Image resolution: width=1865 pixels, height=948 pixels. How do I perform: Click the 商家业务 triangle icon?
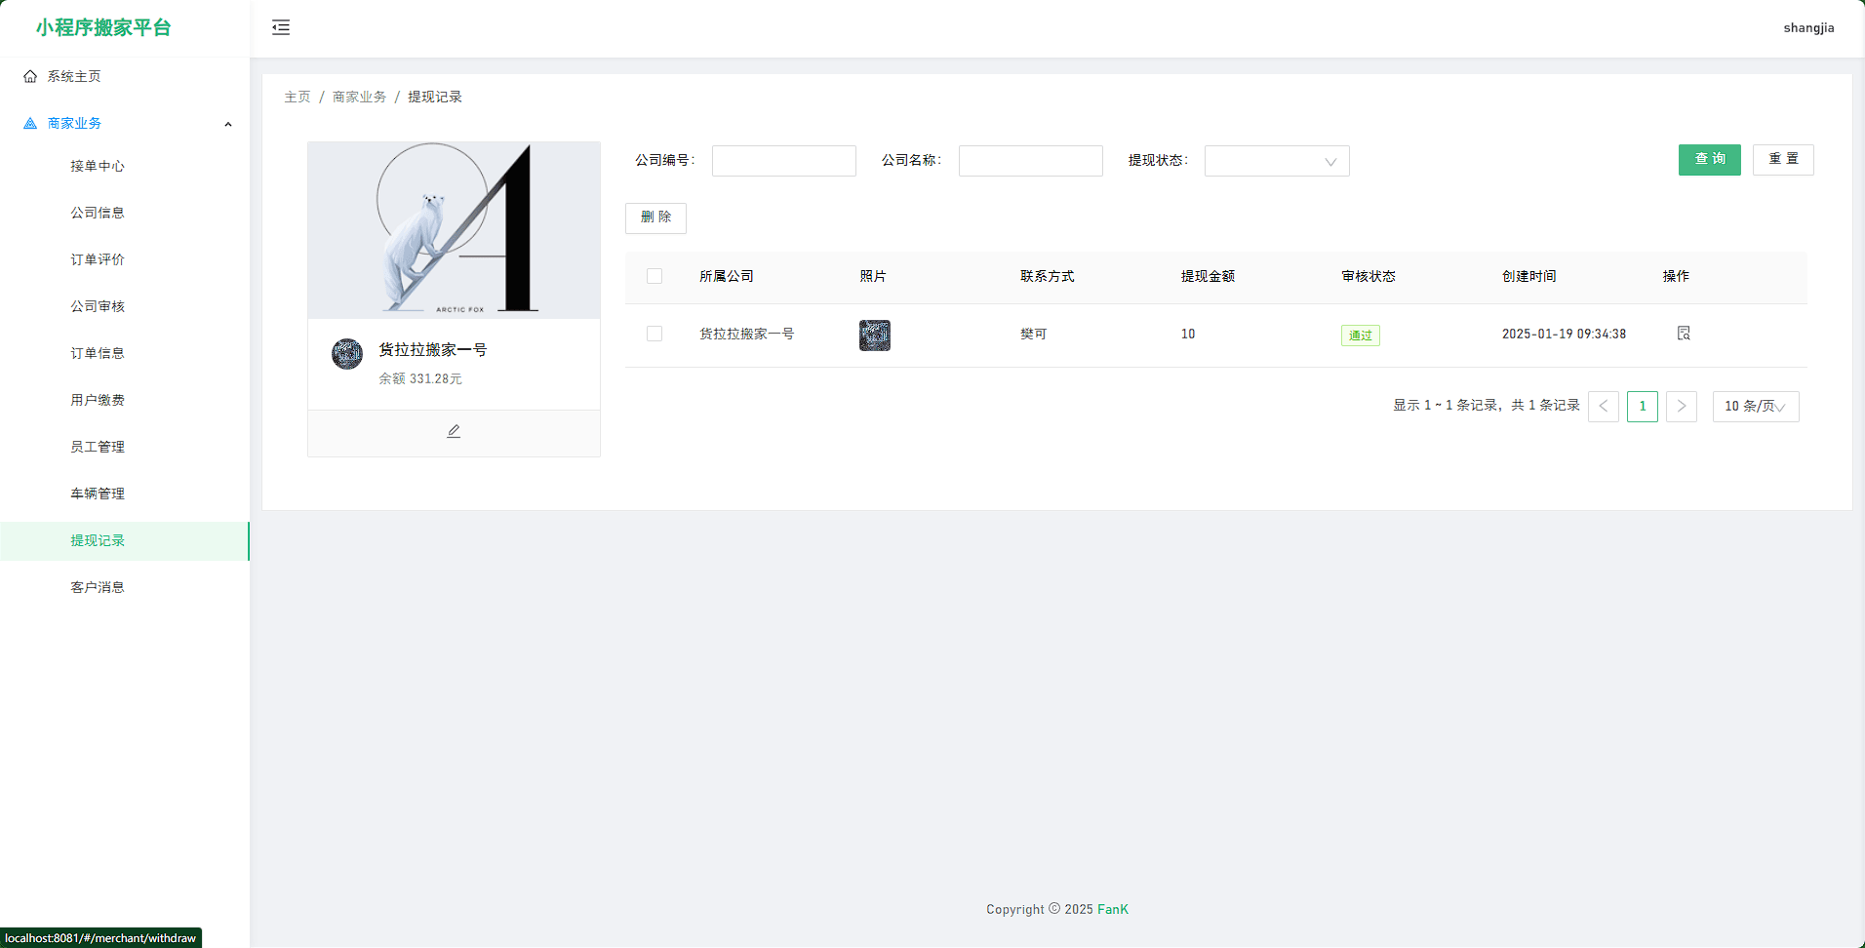pyautogui.click(x=30, y=123)
